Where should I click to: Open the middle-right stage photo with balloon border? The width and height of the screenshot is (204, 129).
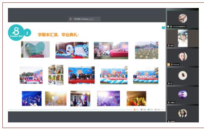(114, 75)
